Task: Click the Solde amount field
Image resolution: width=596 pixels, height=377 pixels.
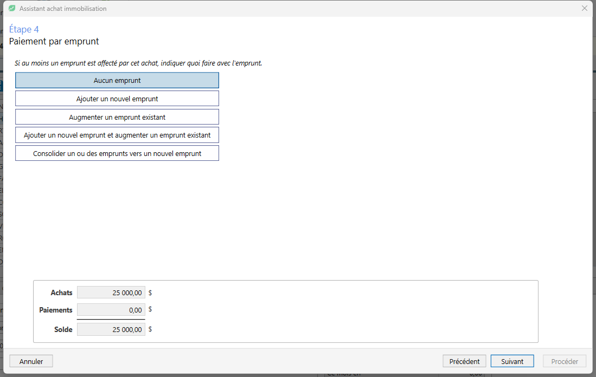Action: [x=111, y=329]
